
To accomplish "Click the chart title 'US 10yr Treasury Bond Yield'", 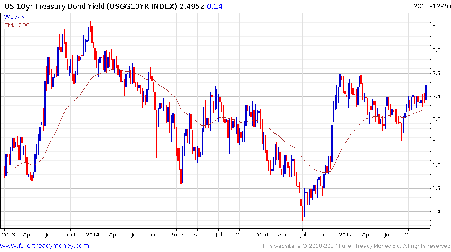I will tap(55, 6).
